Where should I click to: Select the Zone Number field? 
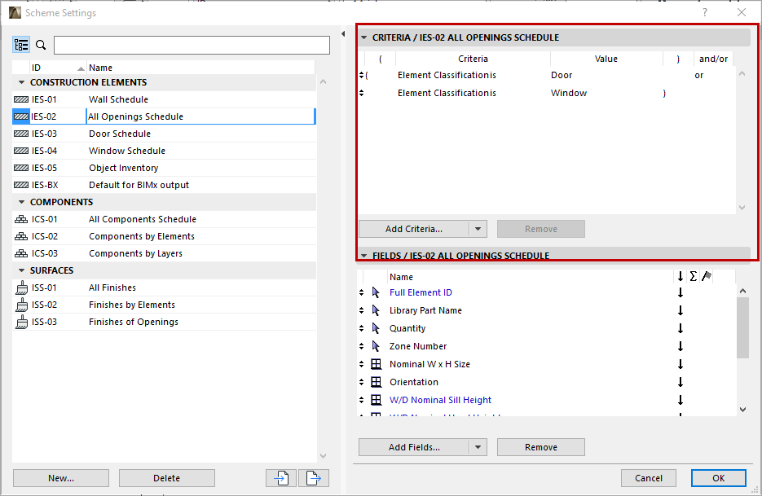418,346
